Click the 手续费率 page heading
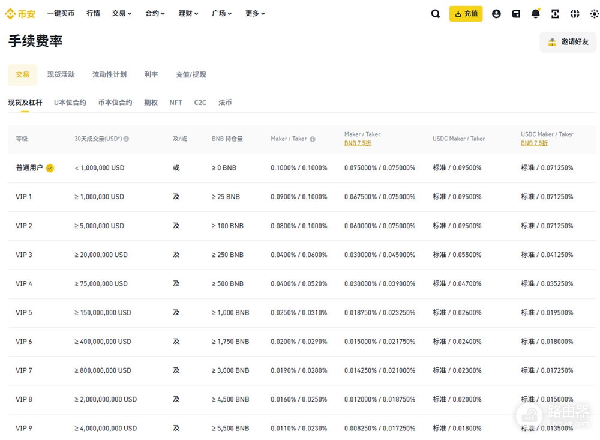Viewport: 600px width, 440px height. point(35,41)
